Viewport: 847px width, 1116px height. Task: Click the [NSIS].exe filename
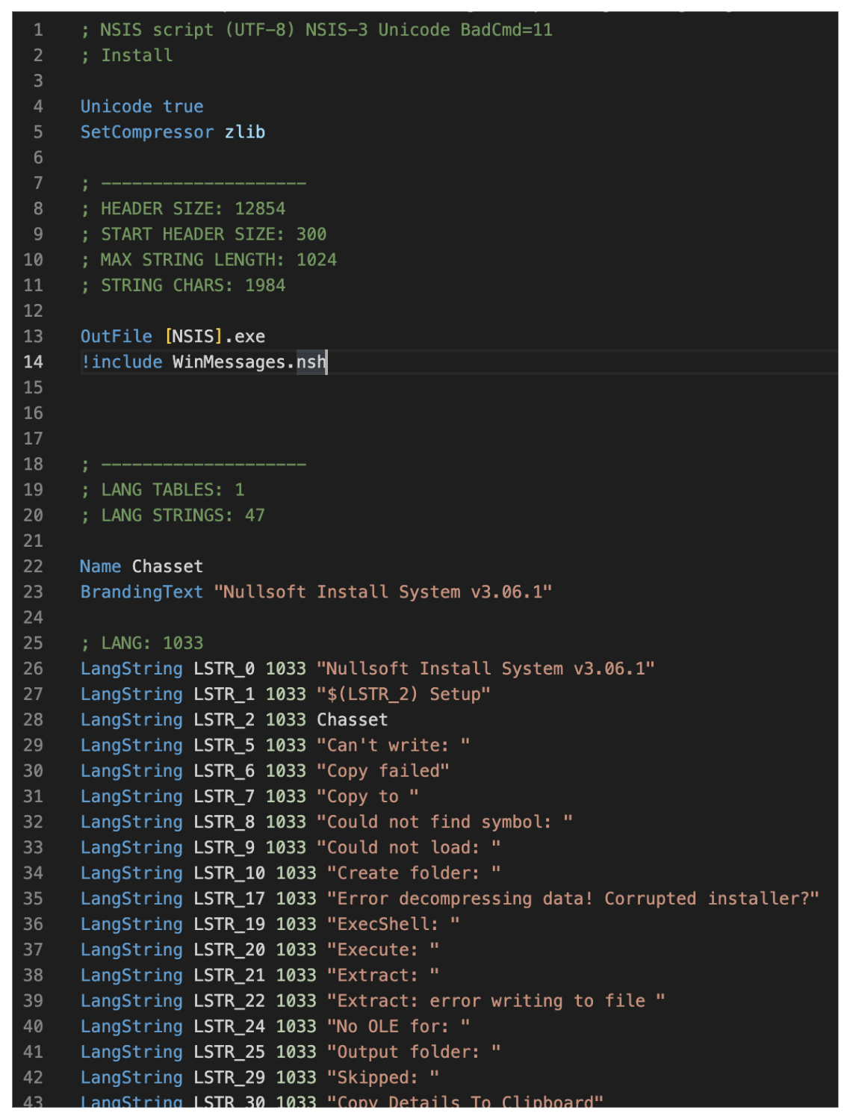click(x=215, y=337)
